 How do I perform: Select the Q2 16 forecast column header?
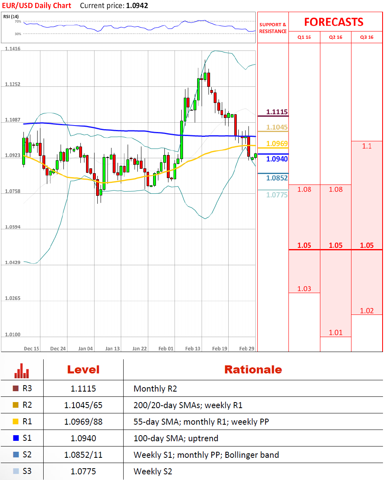point(336,37)
